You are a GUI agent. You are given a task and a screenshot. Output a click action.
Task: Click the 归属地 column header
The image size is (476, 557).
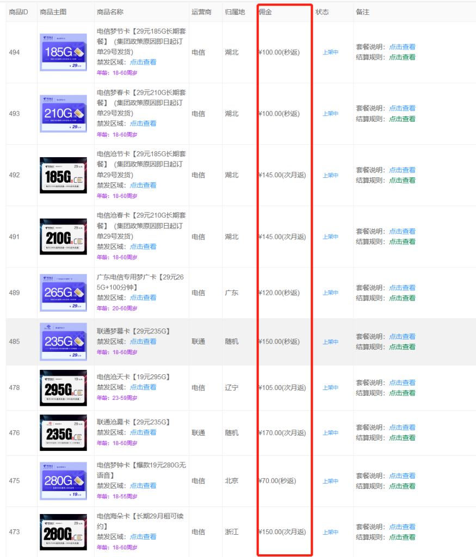235,12
